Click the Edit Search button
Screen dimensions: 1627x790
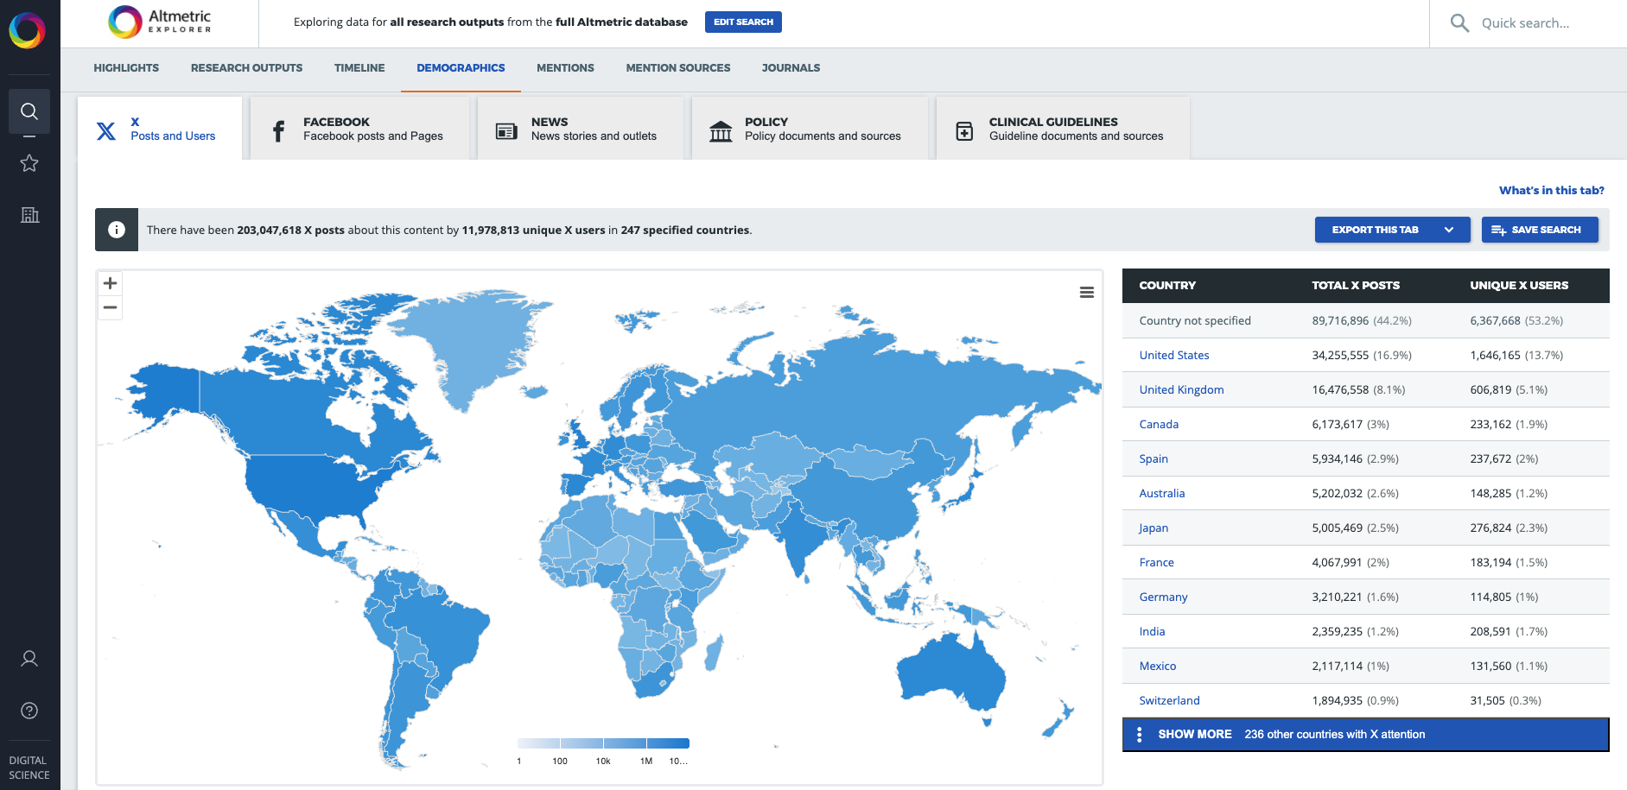743,22
